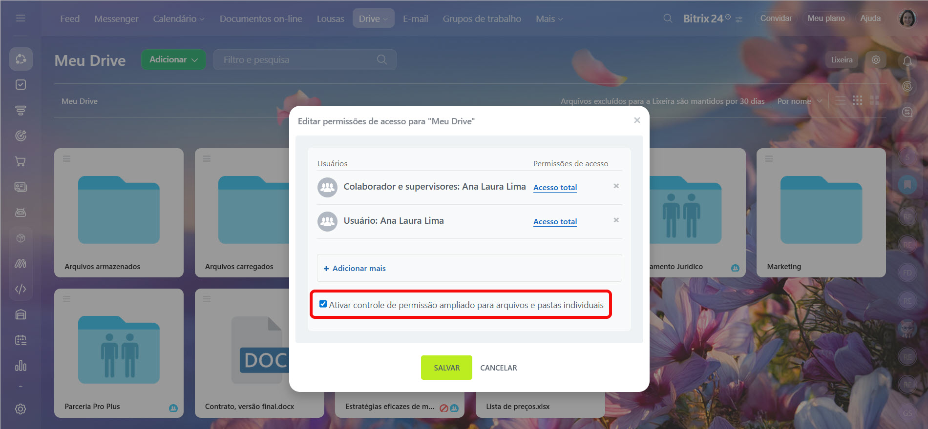The width and height of the screenshot is (928, 429).
Task: Click the Filtro e pesquisa search field
Action: (x=305, y=59)
